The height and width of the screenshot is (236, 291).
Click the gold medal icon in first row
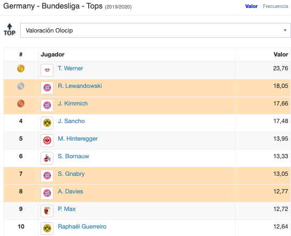[21, 68]
